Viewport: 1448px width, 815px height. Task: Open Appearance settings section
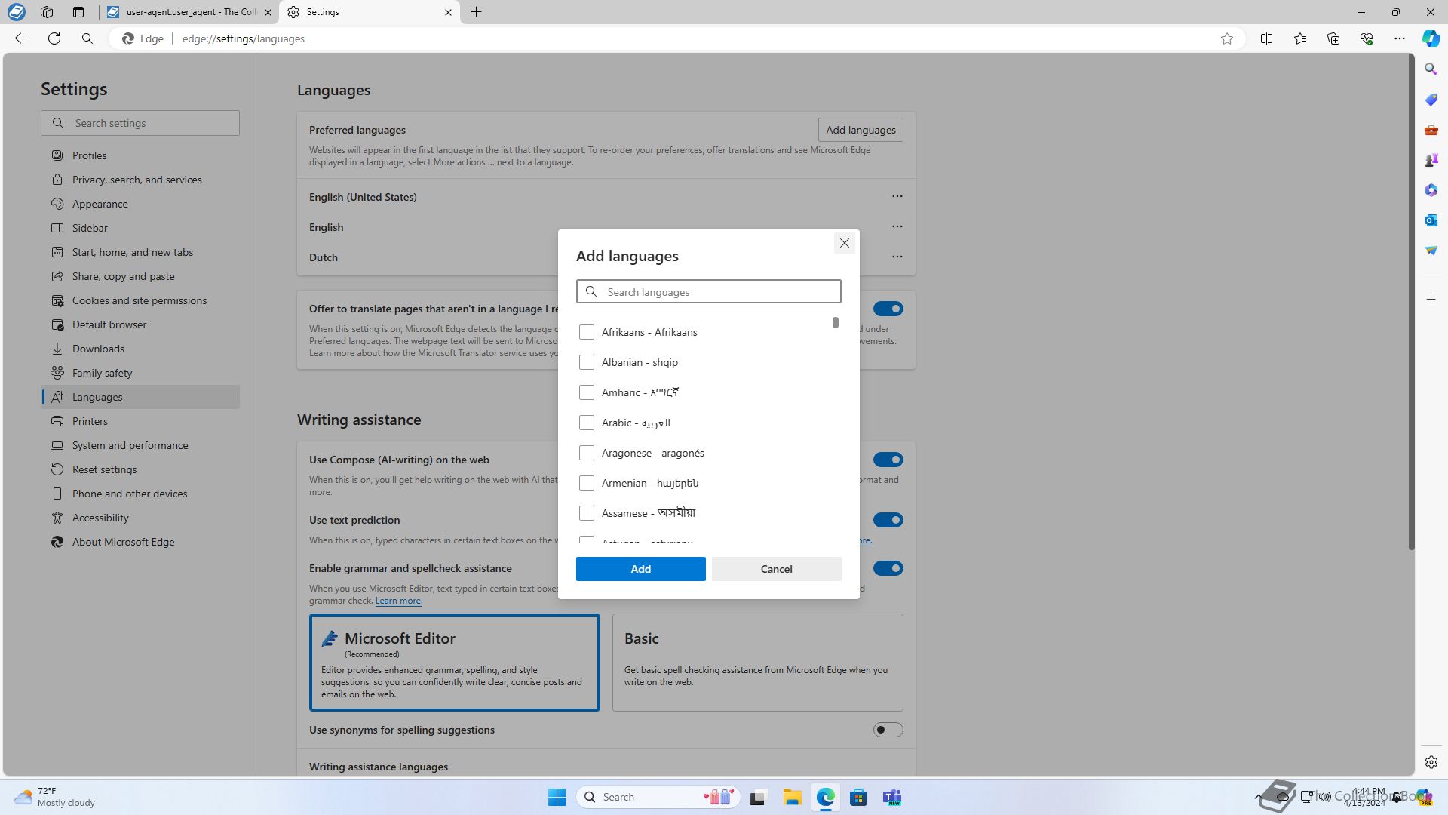pyautogui.click(x=140, y=204)
